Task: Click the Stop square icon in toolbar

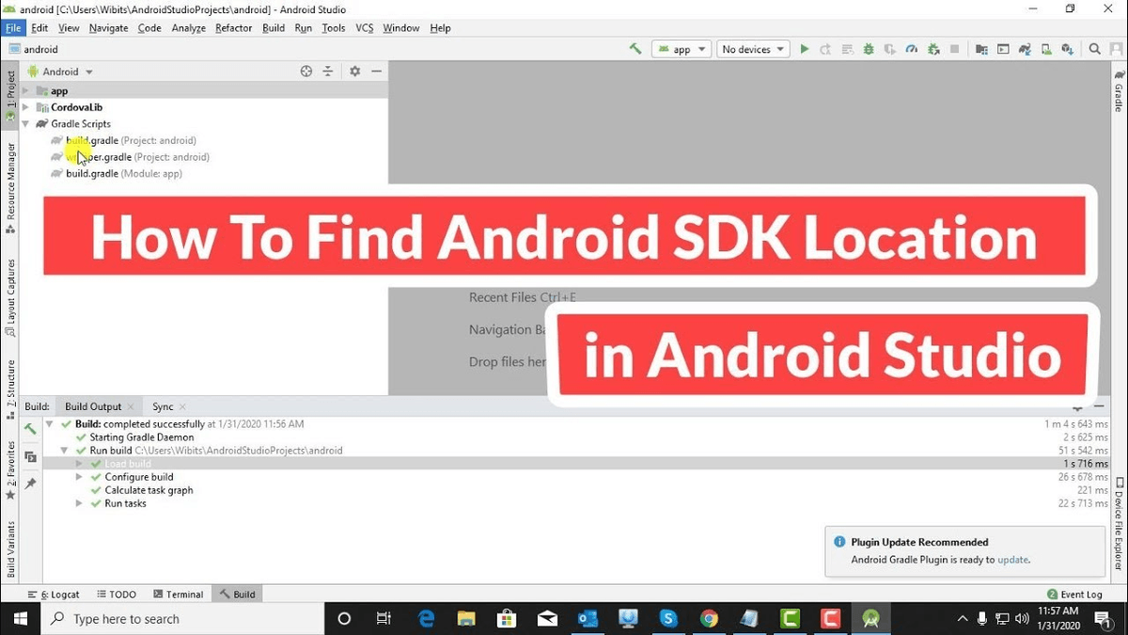Action: point(955,49)
